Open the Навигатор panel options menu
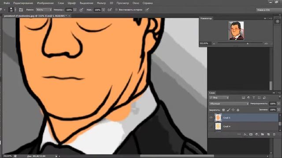 (x=271, y=18)
